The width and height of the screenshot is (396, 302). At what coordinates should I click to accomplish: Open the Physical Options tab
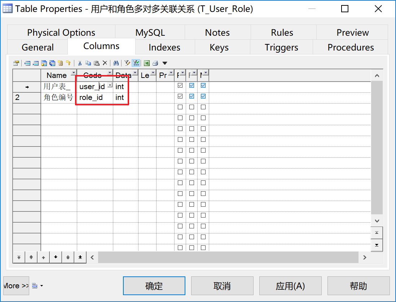coord(61,32)
